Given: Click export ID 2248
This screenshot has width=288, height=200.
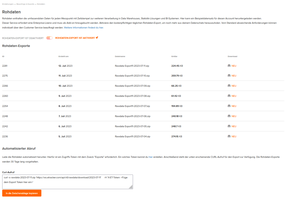Looking at the screenshot, I should point(5,116).
